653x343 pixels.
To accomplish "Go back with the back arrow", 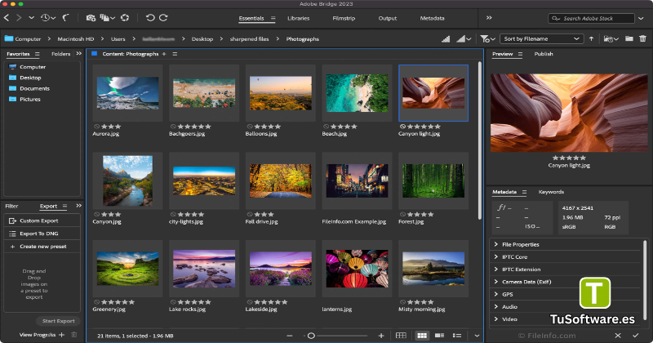I will click(7, 18).
